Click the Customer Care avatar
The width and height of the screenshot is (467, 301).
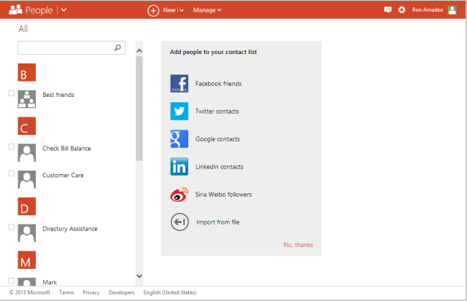(27, 179)
